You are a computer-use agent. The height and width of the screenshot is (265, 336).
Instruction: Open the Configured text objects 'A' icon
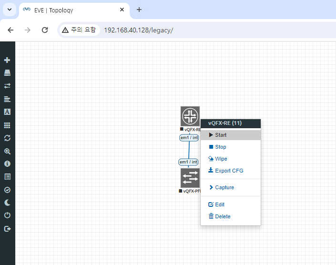coord(7,112)
